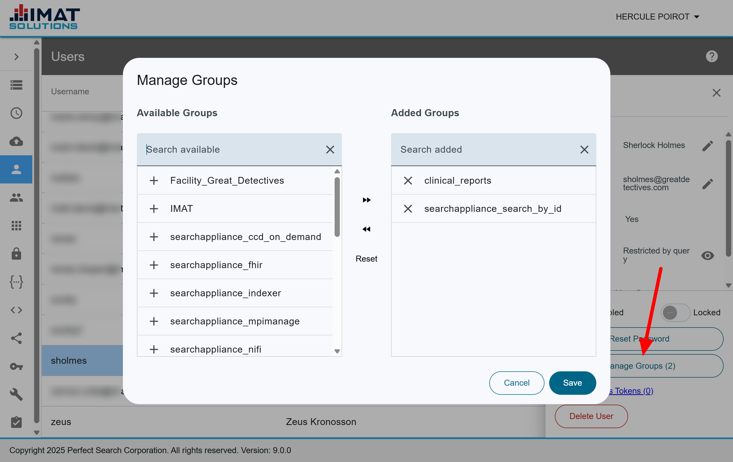Select the zeus user row
This screenshot has height=462, width=733.
[x=293, y=422]
